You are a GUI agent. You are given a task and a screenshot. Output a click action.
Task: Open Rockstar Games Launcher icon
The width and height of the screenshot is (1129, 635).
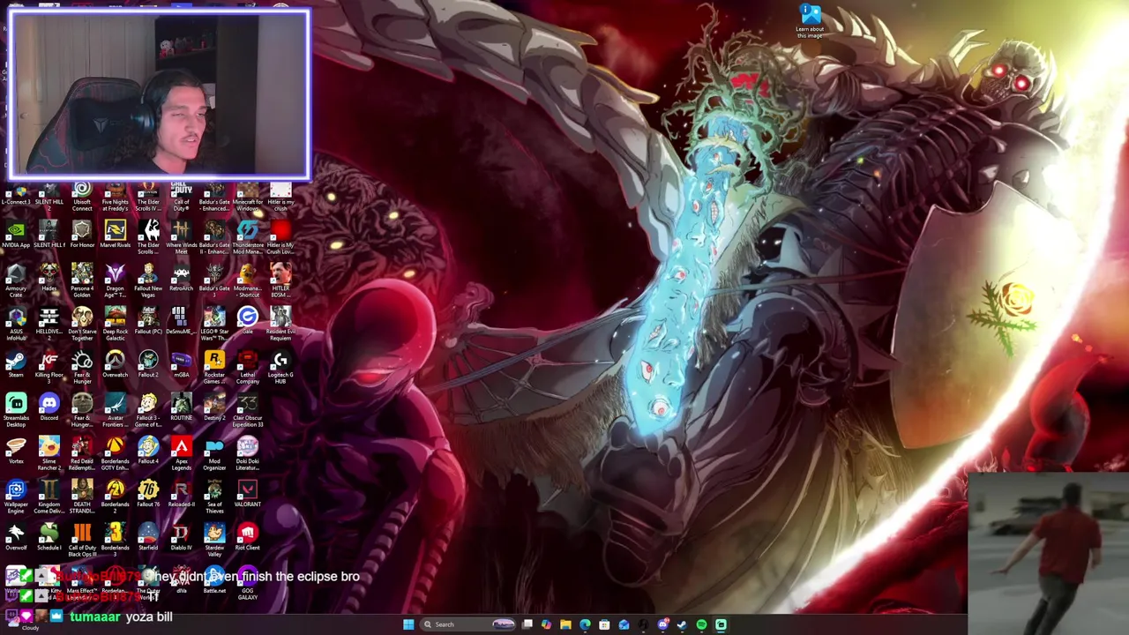tap(214, 366)
